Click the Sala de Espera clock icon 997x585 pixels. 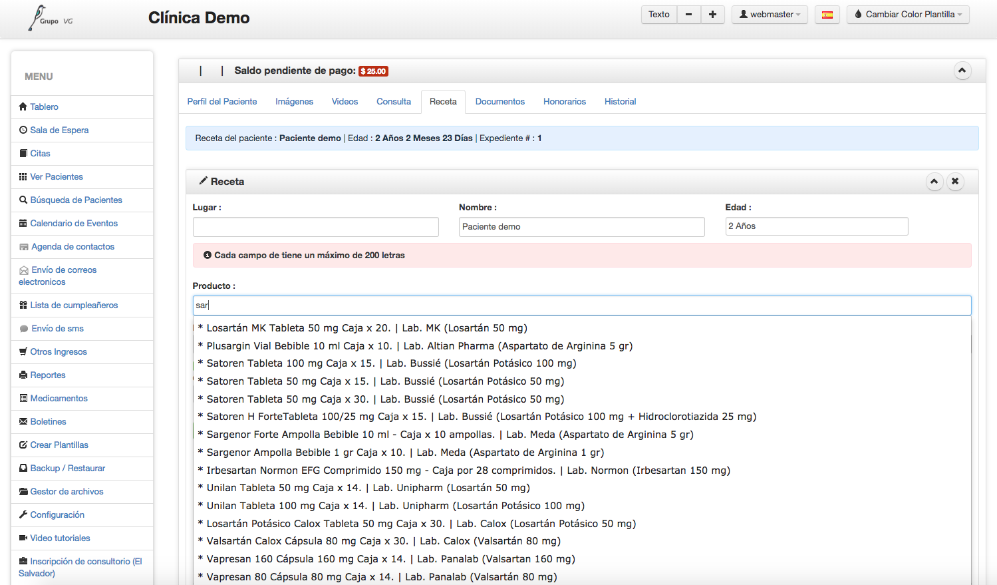(23, 130)
